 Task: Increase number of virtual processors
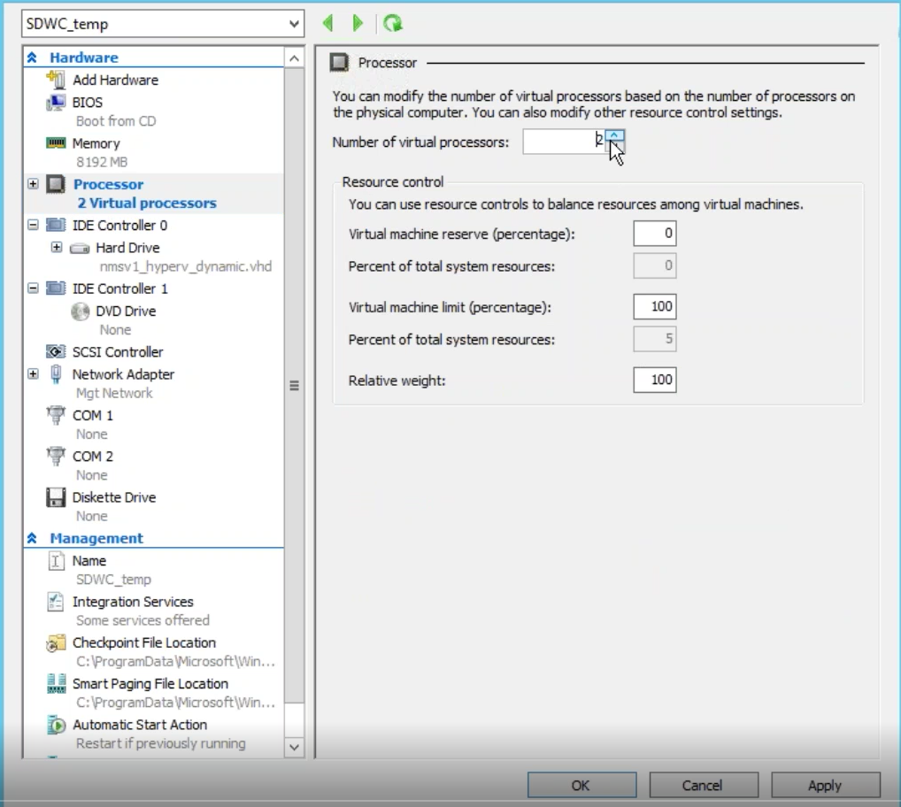tap(614, 135)
